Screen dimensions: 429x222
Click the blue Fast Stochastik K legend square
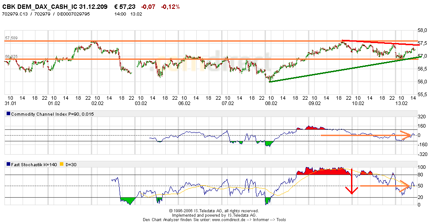(8, 164)
